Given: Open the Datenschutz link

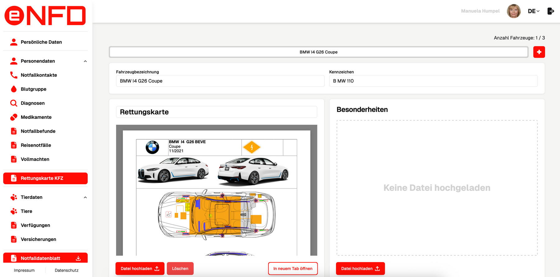Looking at the screenshot, I should click(67, 270).
